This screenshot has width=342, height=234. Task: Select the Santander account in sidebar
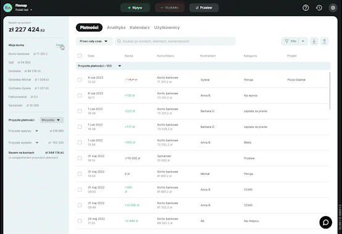click(x=23, y=105)
